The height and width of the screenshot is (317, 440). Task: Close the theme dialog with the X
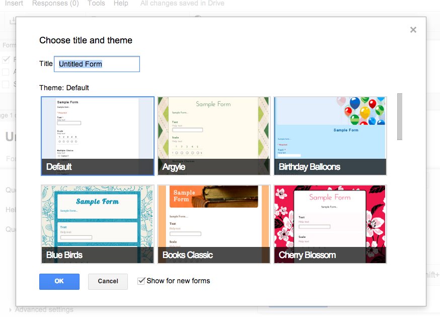click(x=413, y=30)
